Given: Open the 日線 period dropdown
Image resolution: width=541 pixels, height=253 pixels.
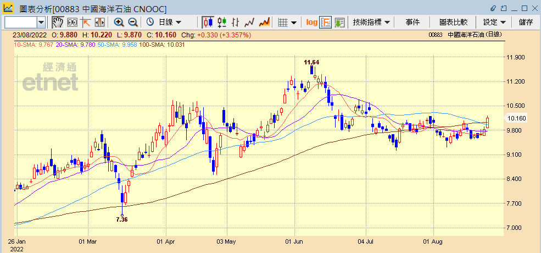Looking at the screenshot, I should pyautogui.click(x=170, y=23).
